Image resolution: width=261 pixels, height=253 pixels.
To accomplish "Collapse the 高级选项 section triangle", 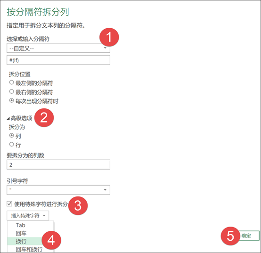I will [x=8, y=118].
